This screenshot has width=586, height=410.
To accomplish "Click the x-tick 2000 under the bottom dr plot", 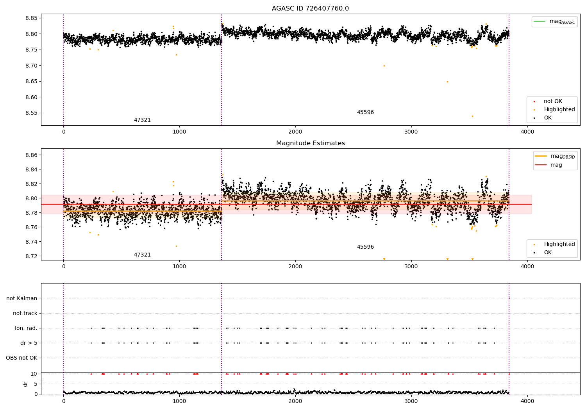I will point(295,401).
